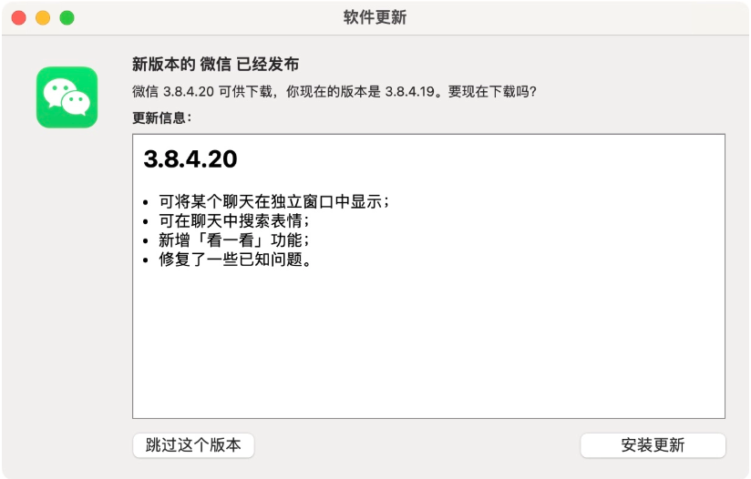The height and width of the screenshot is (479, 751).
Task: Click the current version 3.8.4.19 in the description
Action: pos(410,91)
